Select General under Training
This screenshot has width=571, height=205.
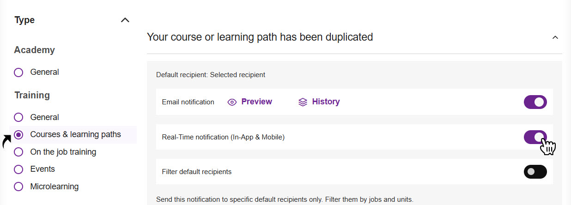(18, 117)
